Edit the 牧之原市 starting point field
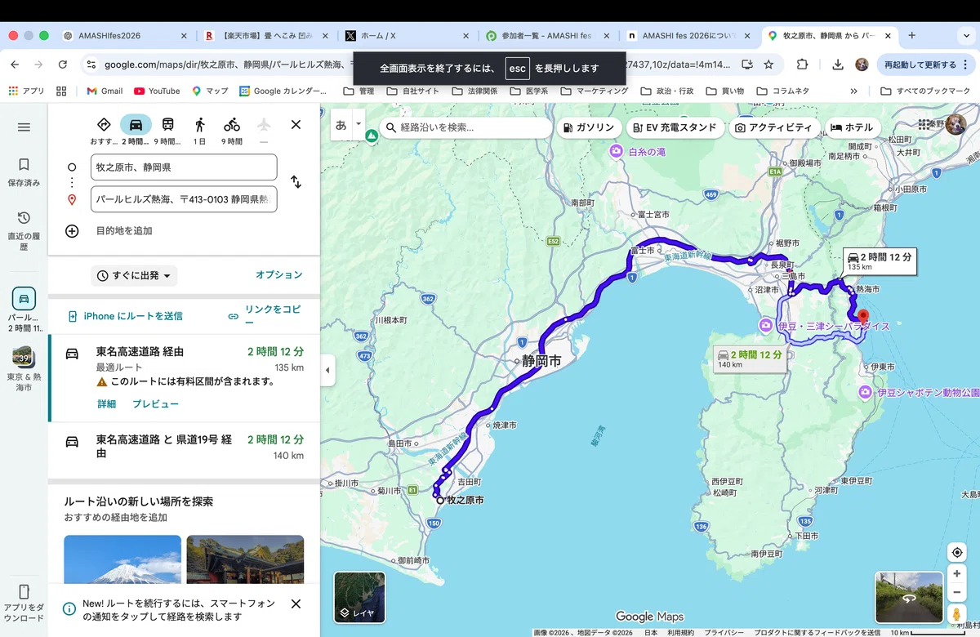The image size is (980, 637). click(184, 167)
